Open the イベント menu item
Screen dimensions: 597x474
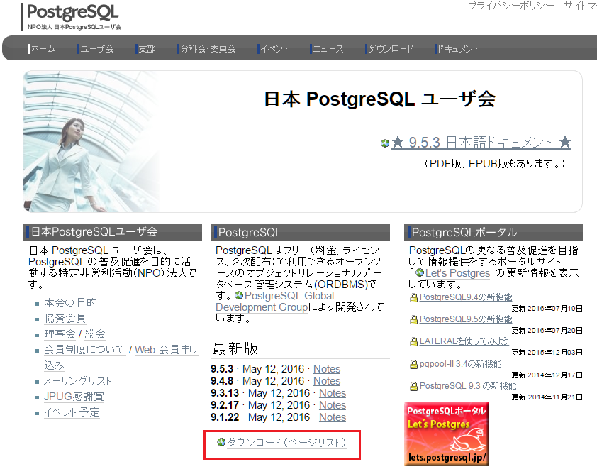tap(274, 49)
